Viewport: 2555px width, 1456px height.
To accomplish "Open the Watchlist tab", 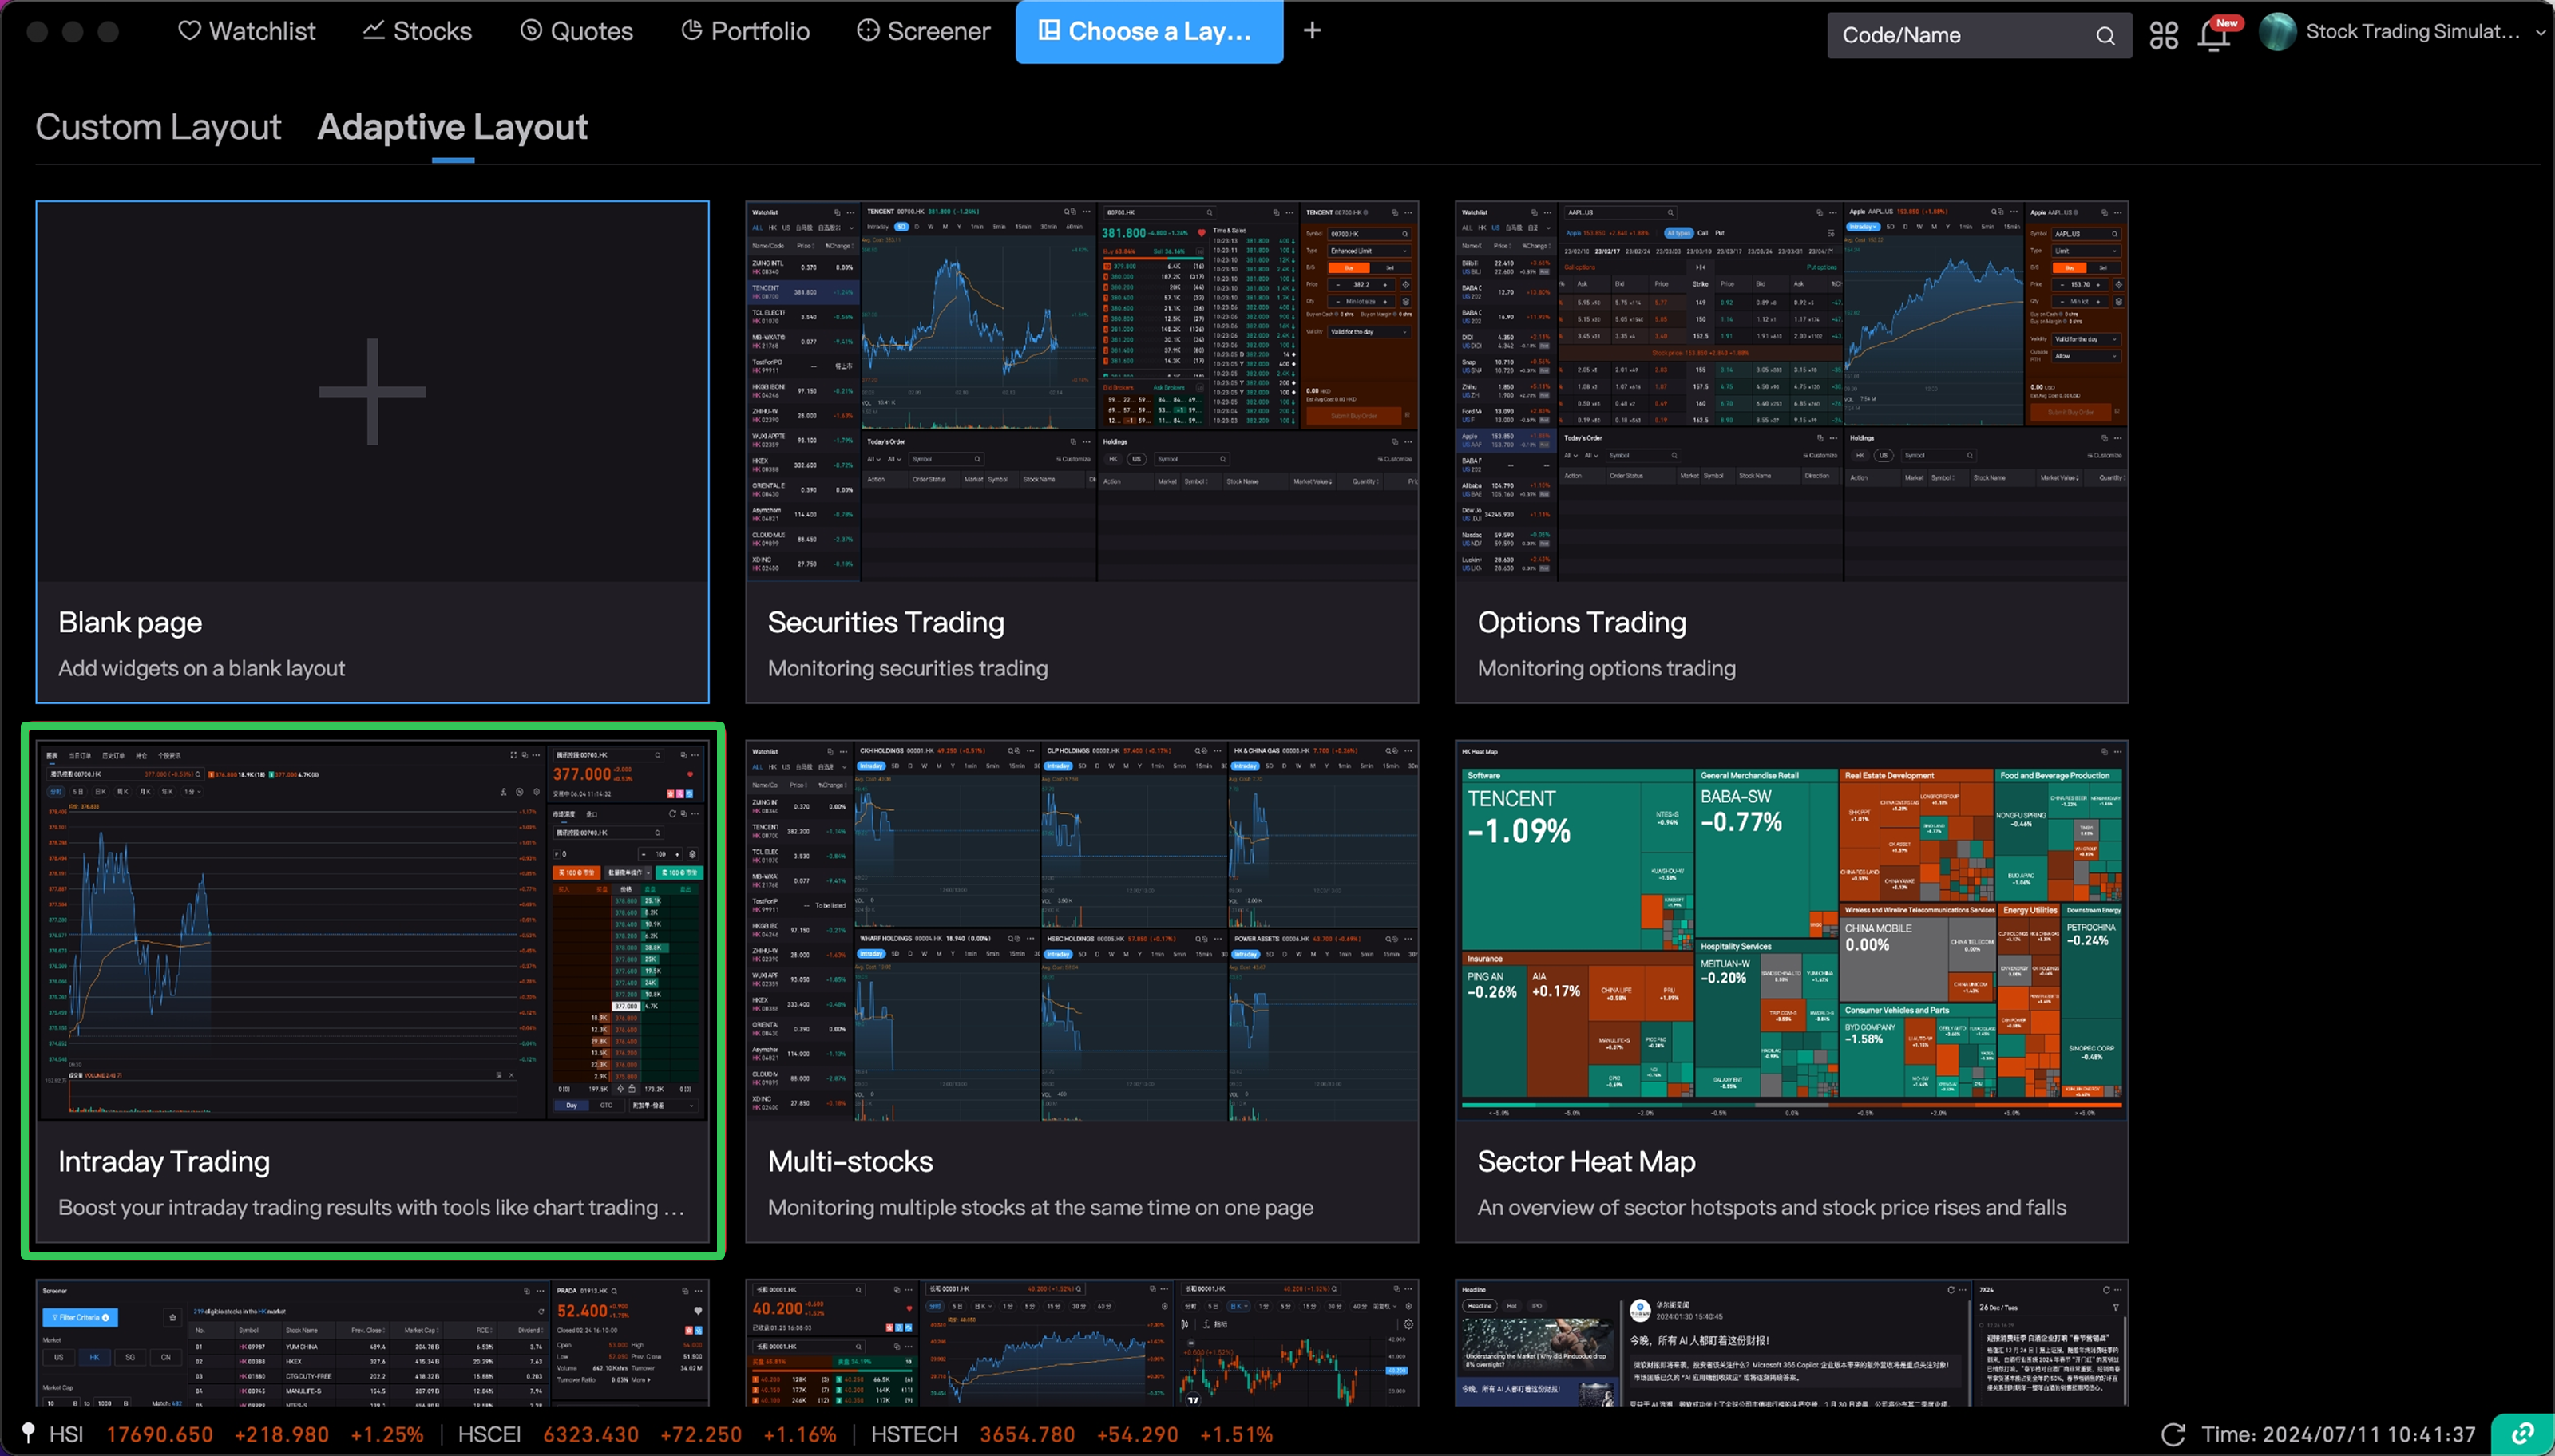I will coord(246,31).
